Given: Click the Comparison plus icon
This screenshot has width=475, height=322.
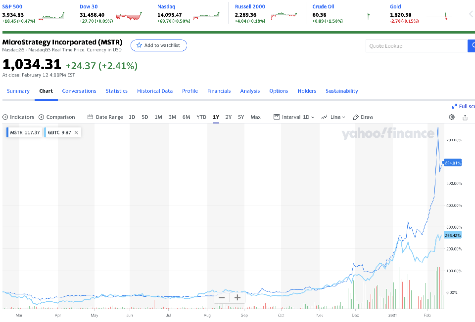Looking at the screenshot, I should [41, 117].
